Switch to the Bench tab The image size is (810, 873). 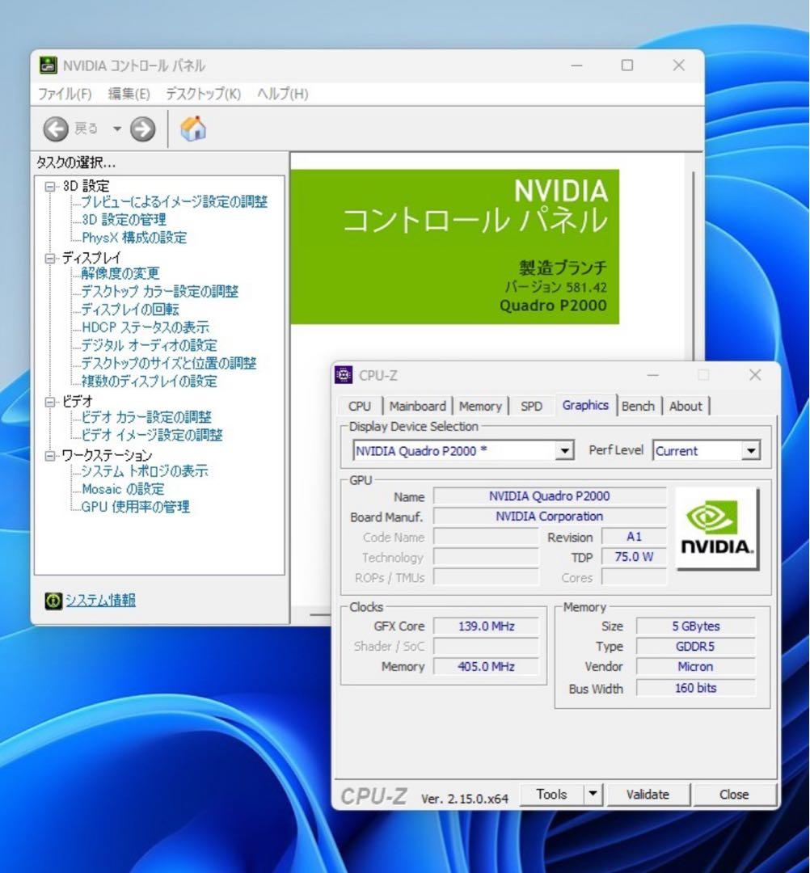[639, 406]
